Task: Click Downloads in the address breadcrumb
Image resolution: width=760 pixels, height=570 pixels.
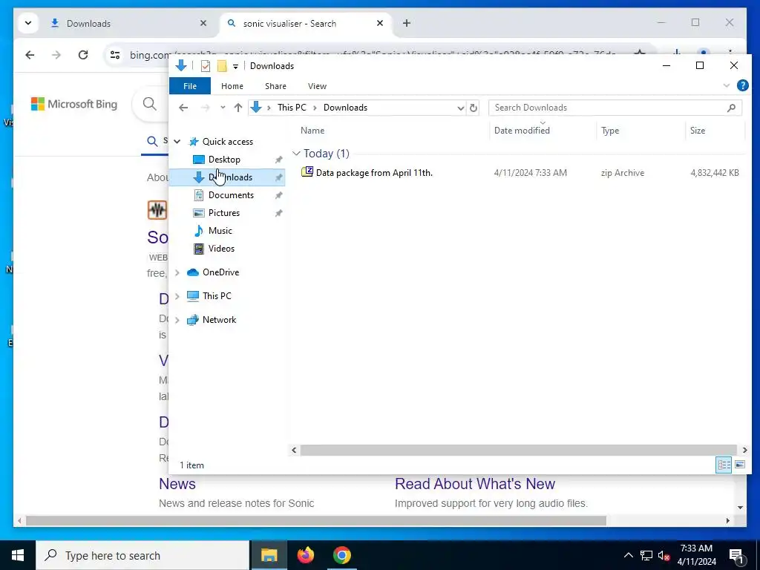Action: pos(345,108)
